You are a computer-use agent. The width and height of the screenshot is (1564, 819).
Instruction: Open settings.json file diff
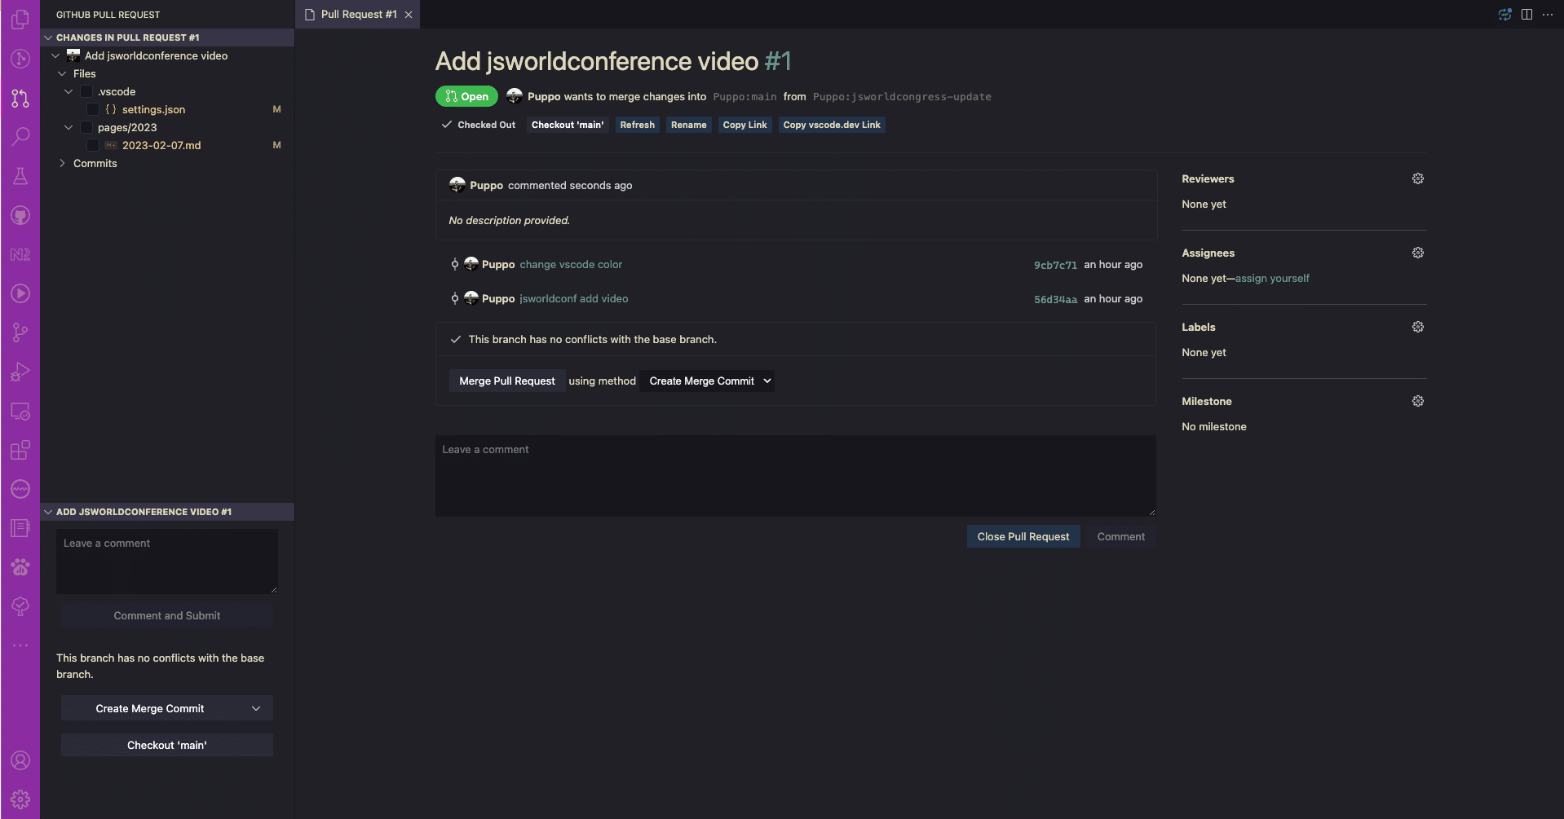(153, 109)
